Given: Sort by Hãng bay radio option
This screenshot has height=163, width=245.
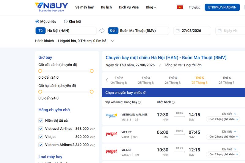Looking at the screenshot, I should pyautogui.click(x=139, y=102).
